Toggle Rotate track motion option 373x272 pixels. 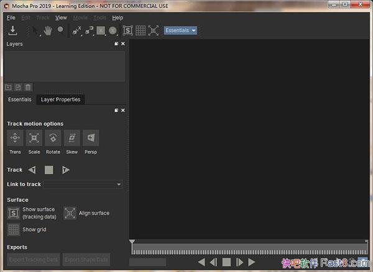tap(53, 138)
